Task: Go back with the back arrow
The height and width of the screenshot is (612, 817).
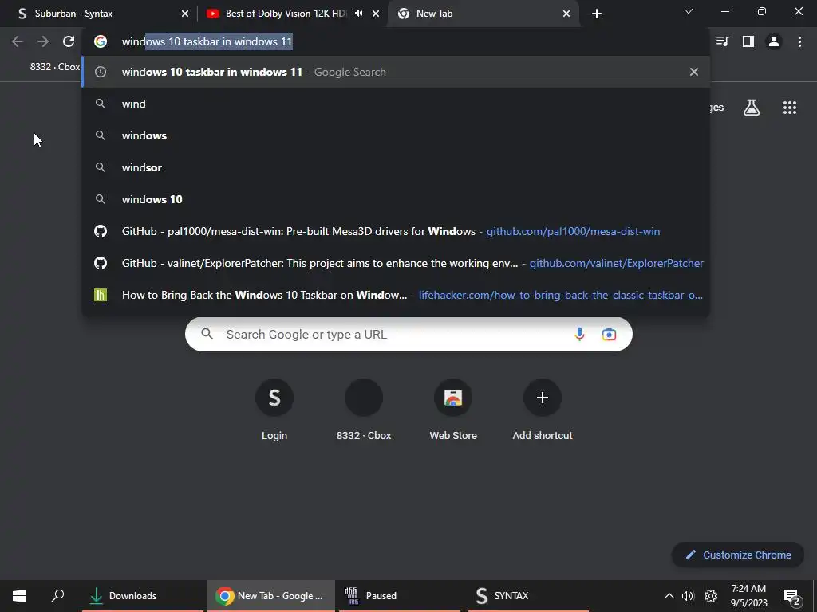Action: pyautogui.click(x=18, y=41)
